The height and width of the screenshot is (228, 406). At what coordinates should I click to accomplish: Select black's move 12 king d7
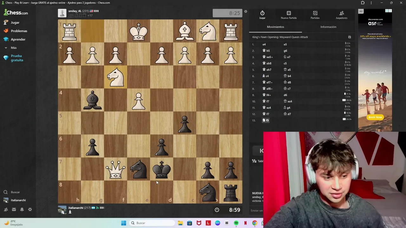tap(287, 114)
